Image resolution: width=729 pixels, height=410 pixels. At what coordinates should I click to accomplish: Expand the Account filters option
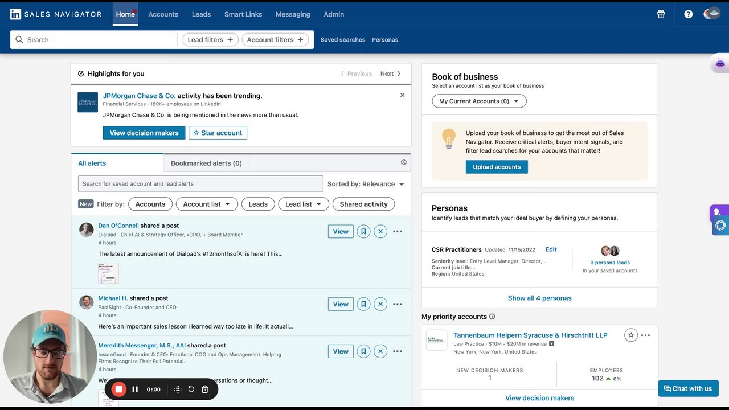coord(275,40)
